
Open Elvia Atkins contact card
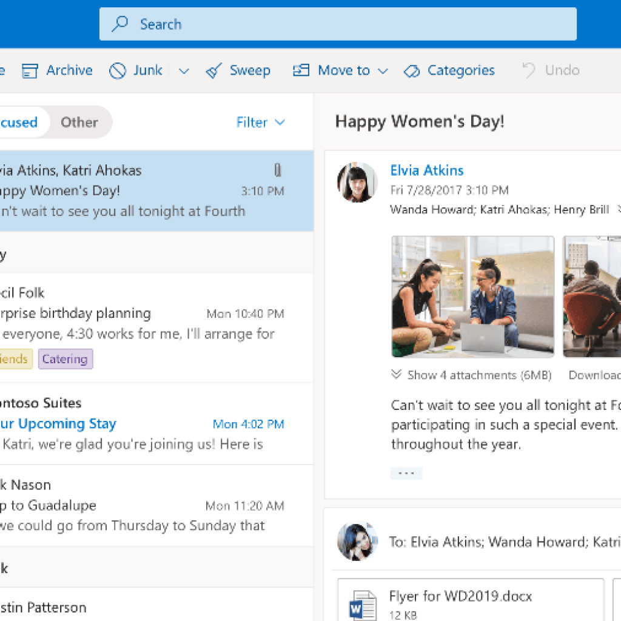(x=426, y=170)
